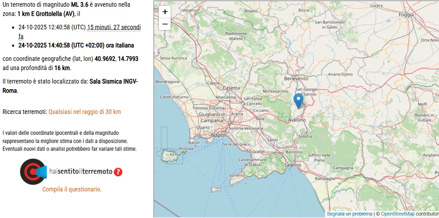Click the red question mark icon
This screenshot has width=439, height=218.
point(118,172)
